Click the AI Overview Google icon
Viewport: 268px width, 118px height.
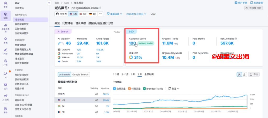click(x=59, y=54)
